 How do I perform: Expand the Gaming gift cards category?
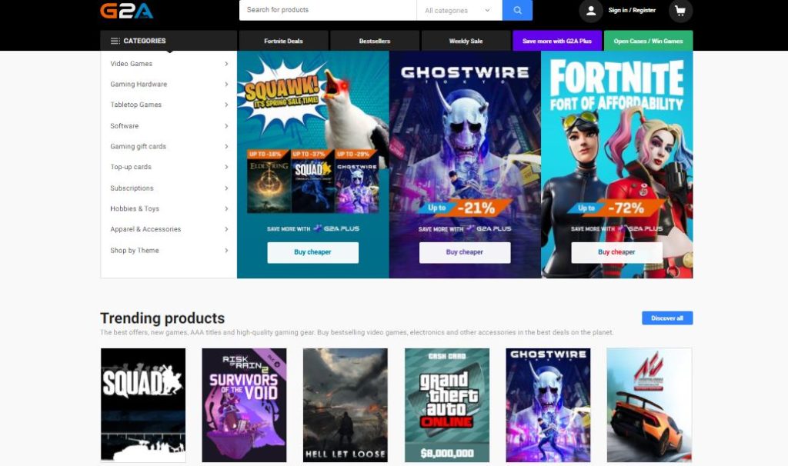[169, 147]
